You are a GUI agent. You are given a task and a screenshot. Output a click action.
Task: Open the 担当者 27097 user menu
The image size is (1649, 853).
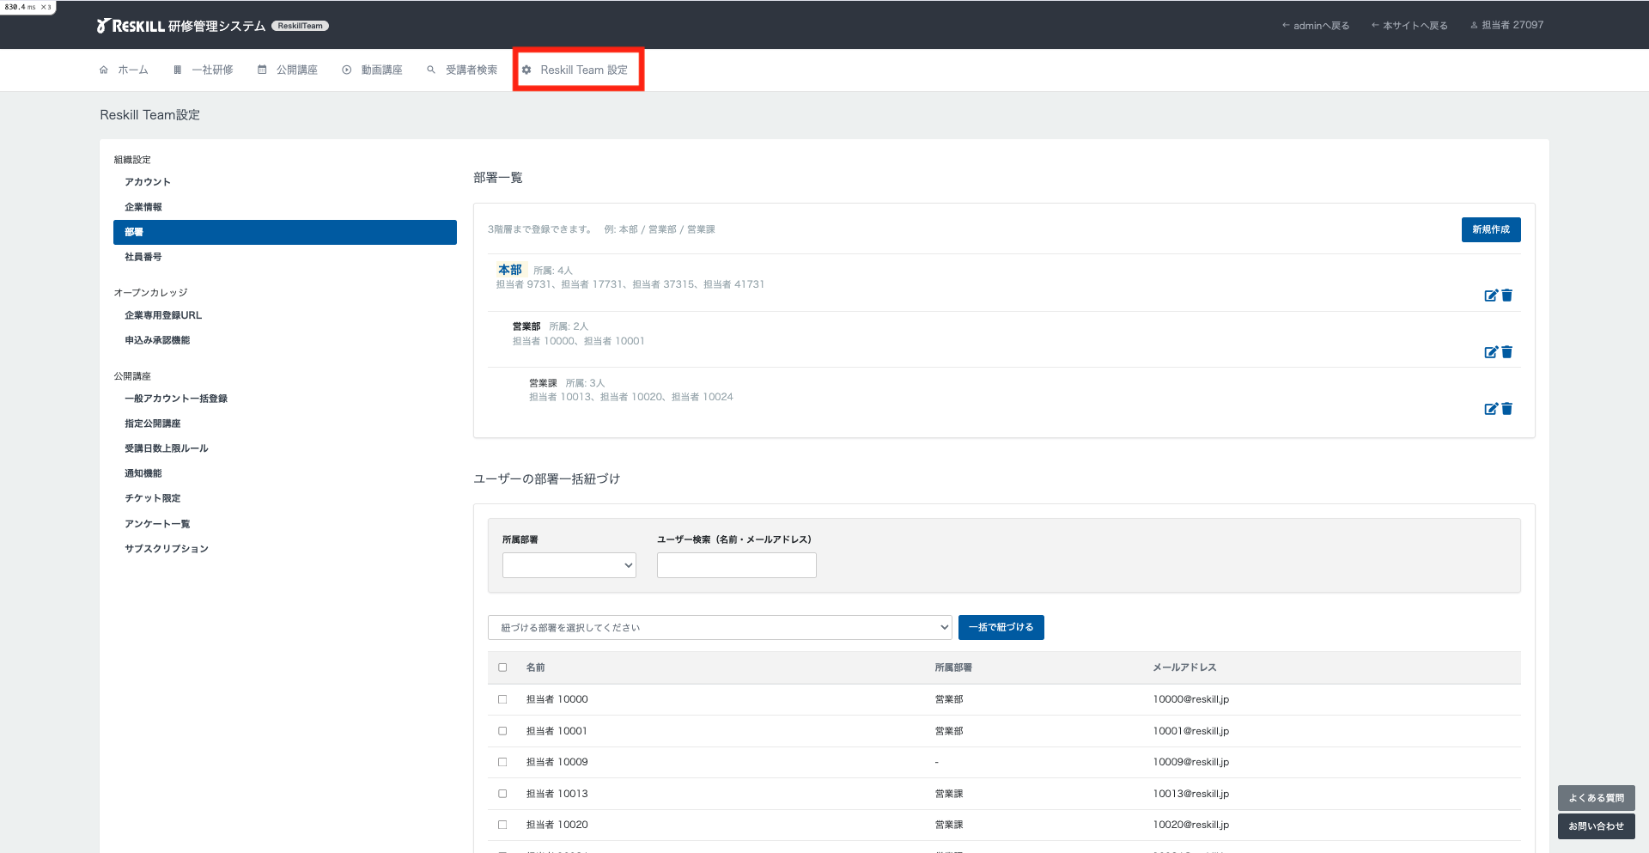click(x=1506, y=25)
